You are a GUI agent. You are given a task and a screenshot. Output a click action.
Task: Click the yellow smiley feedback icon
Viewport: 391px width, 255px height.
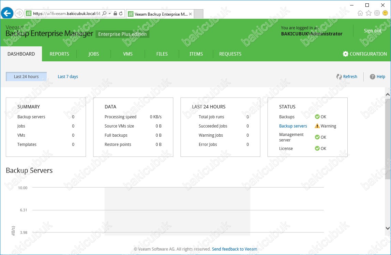(x=385, y=13)
